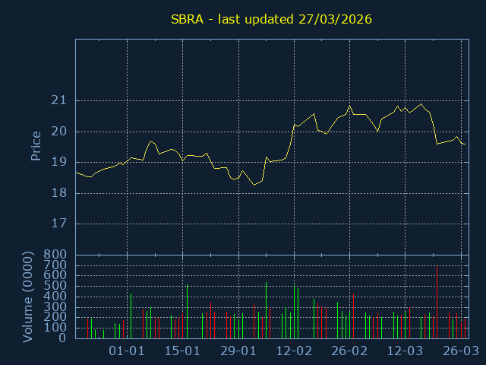
Task: Click the 800 volume tick label
Action: 56,255
